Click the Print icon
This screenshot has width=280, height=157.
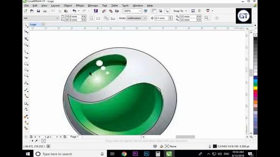pos(45,11)
